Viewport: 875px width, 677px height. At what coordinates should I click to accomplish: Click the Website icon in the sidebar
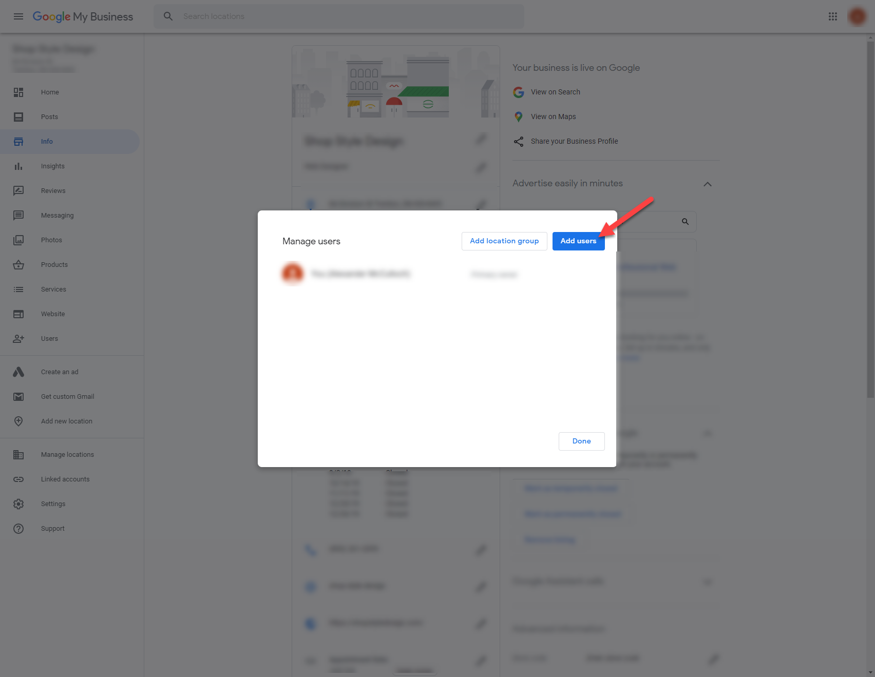pos(18,314)
